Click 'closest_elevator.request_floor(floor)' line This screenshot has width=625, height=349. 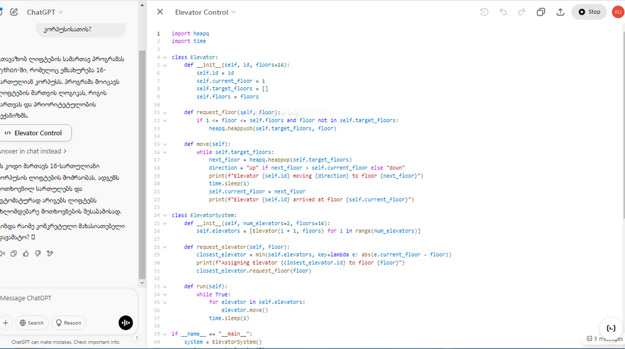pos(253,270)
